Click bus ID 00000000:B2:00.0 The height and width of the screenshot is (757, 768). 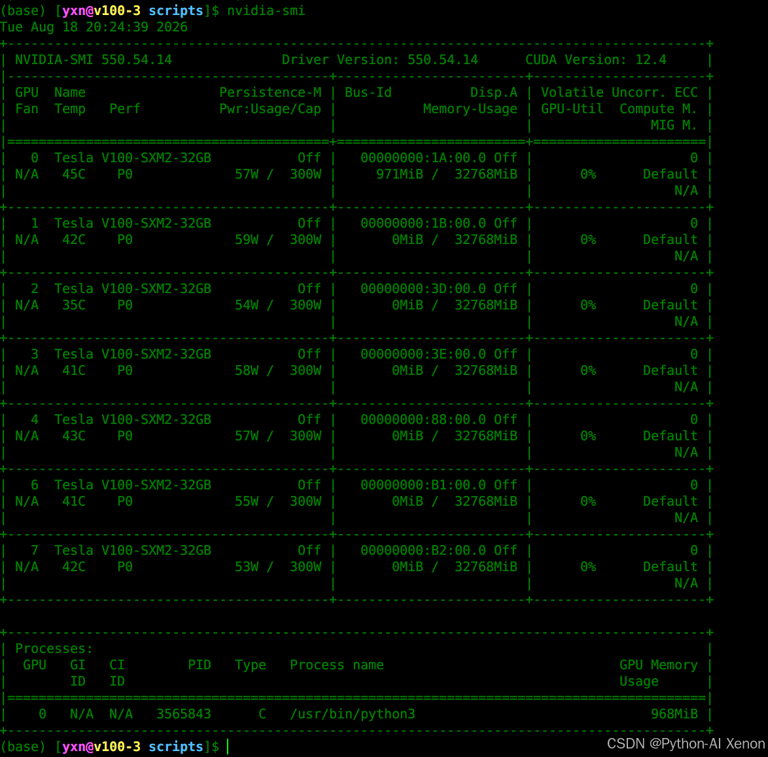[423, 550]
